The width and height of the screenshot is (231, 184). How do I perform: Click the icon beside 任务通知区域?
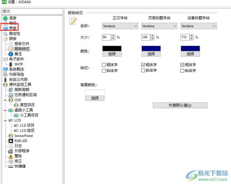pyautogui.click(x=11, y=95)
